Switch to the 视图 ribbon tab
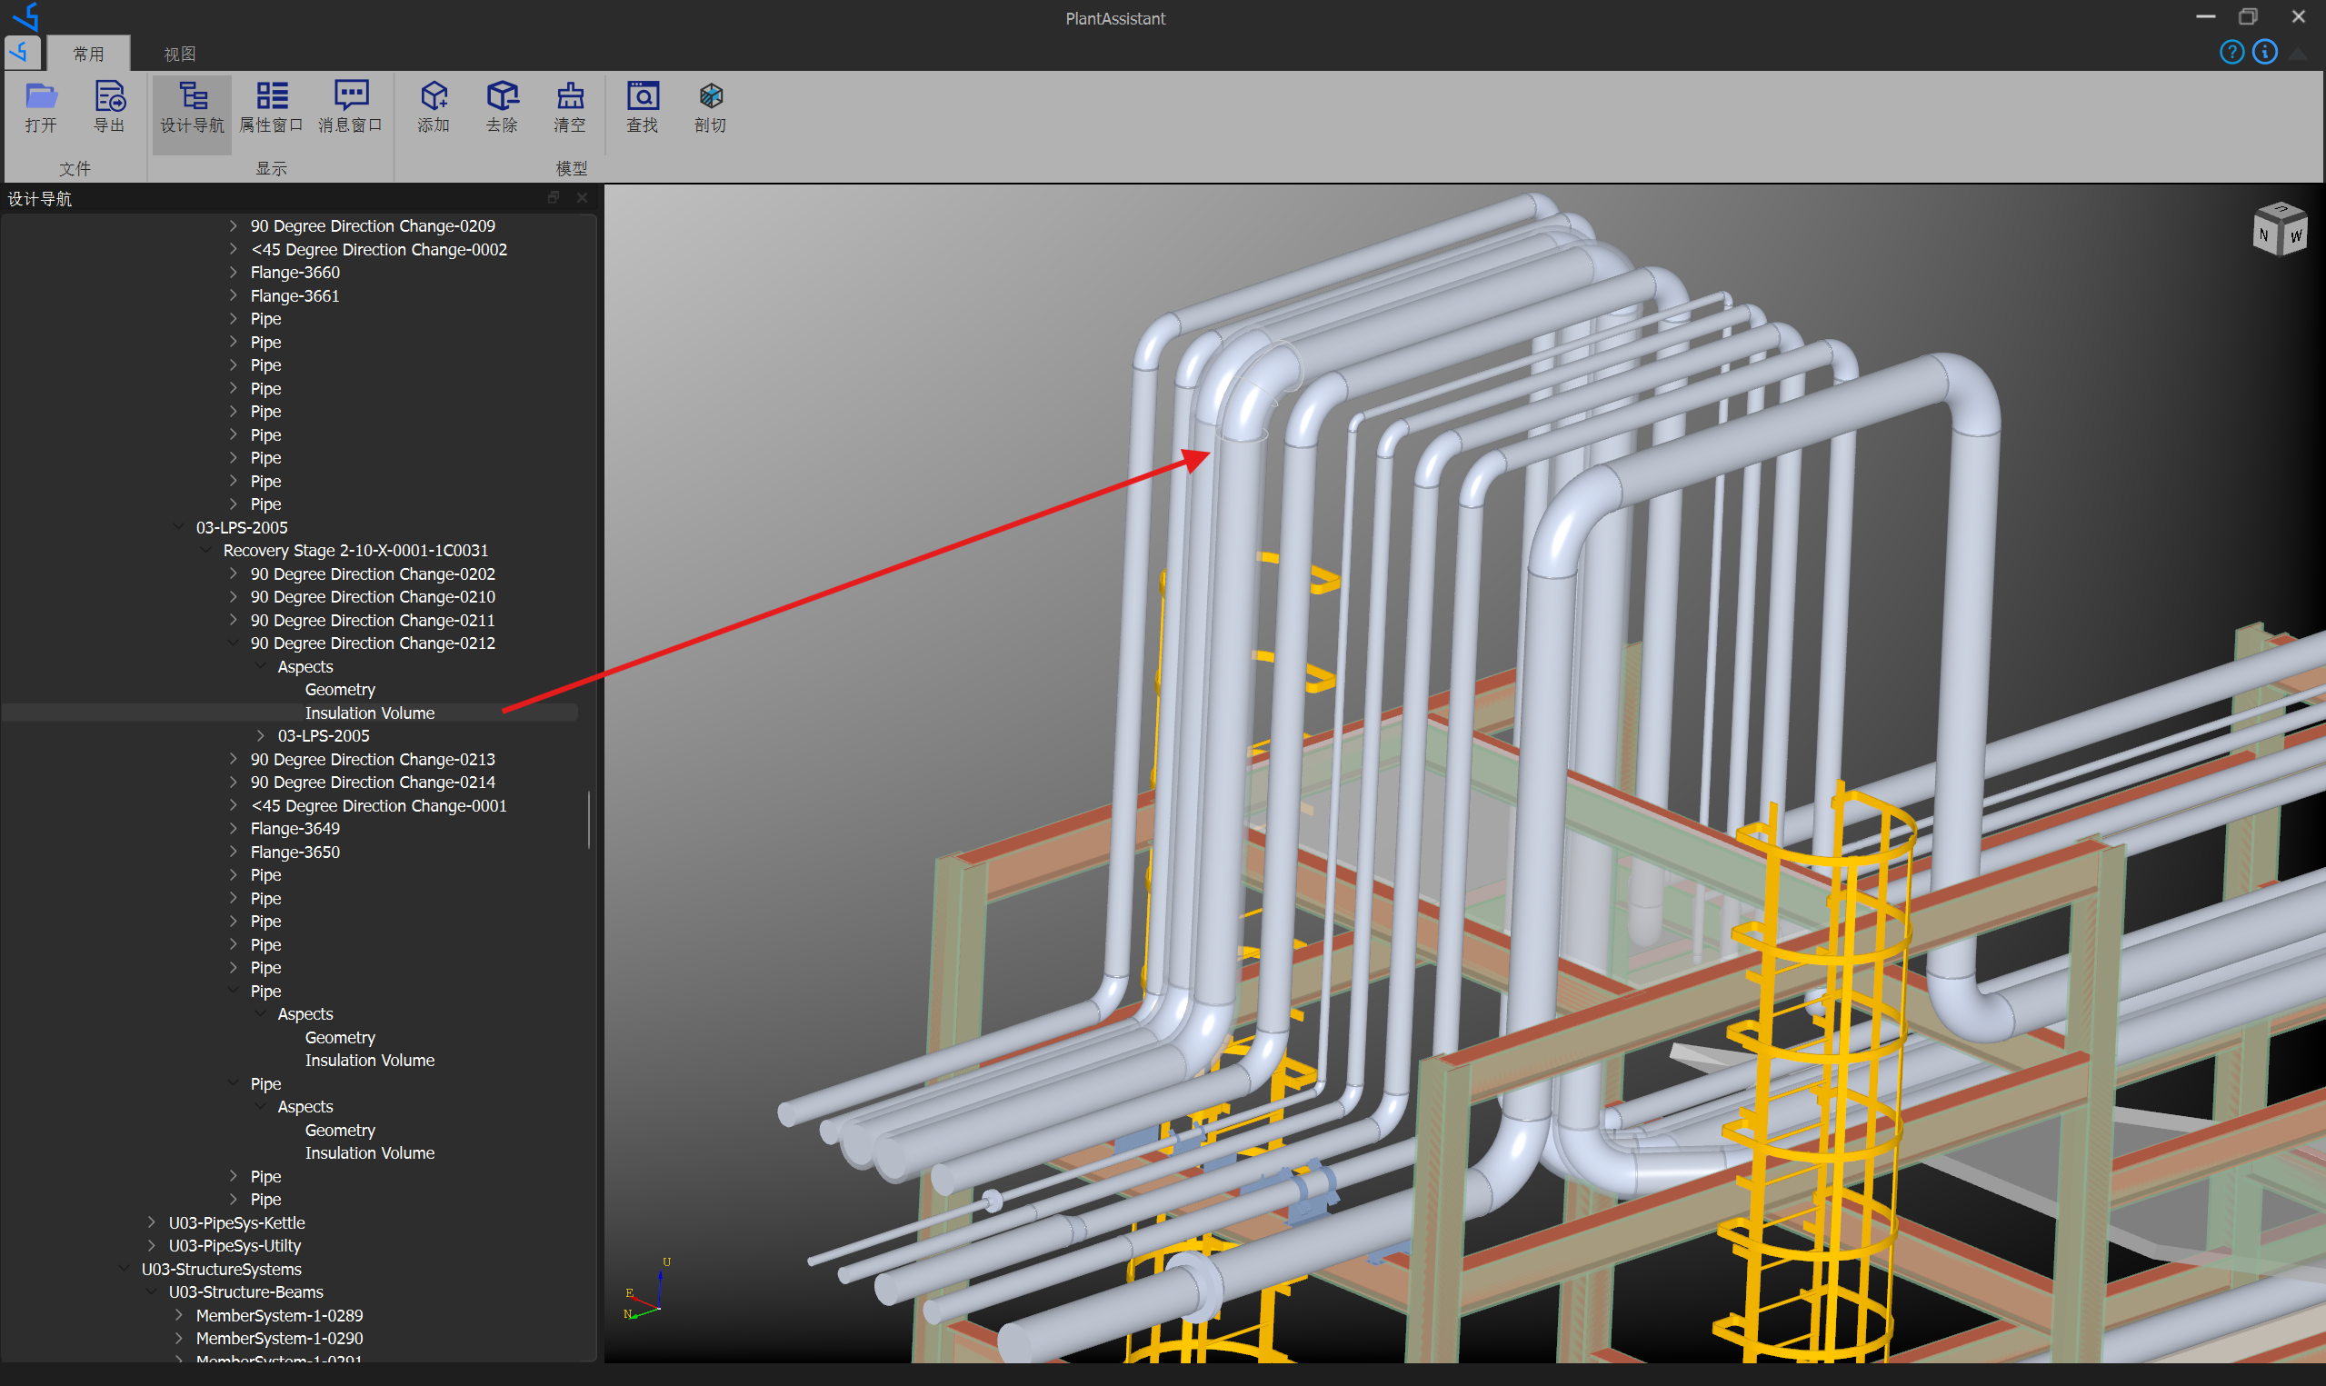The height and width of the screenshot is (1386, 2326). pos(179,54)
